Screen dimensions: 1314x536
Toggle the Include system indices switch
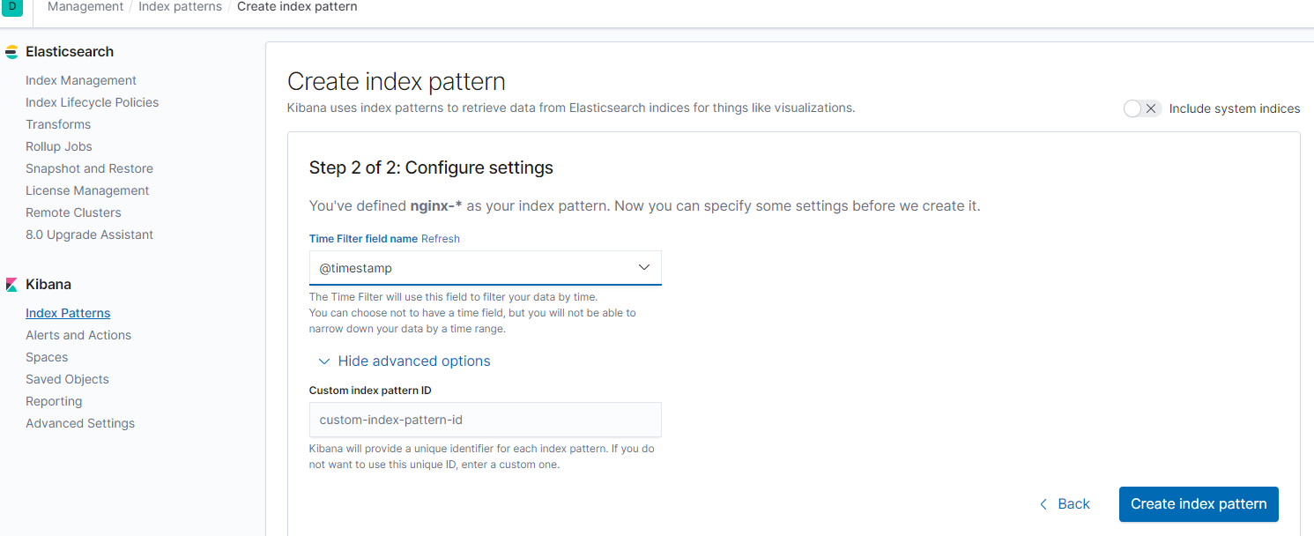(1142, 108)
